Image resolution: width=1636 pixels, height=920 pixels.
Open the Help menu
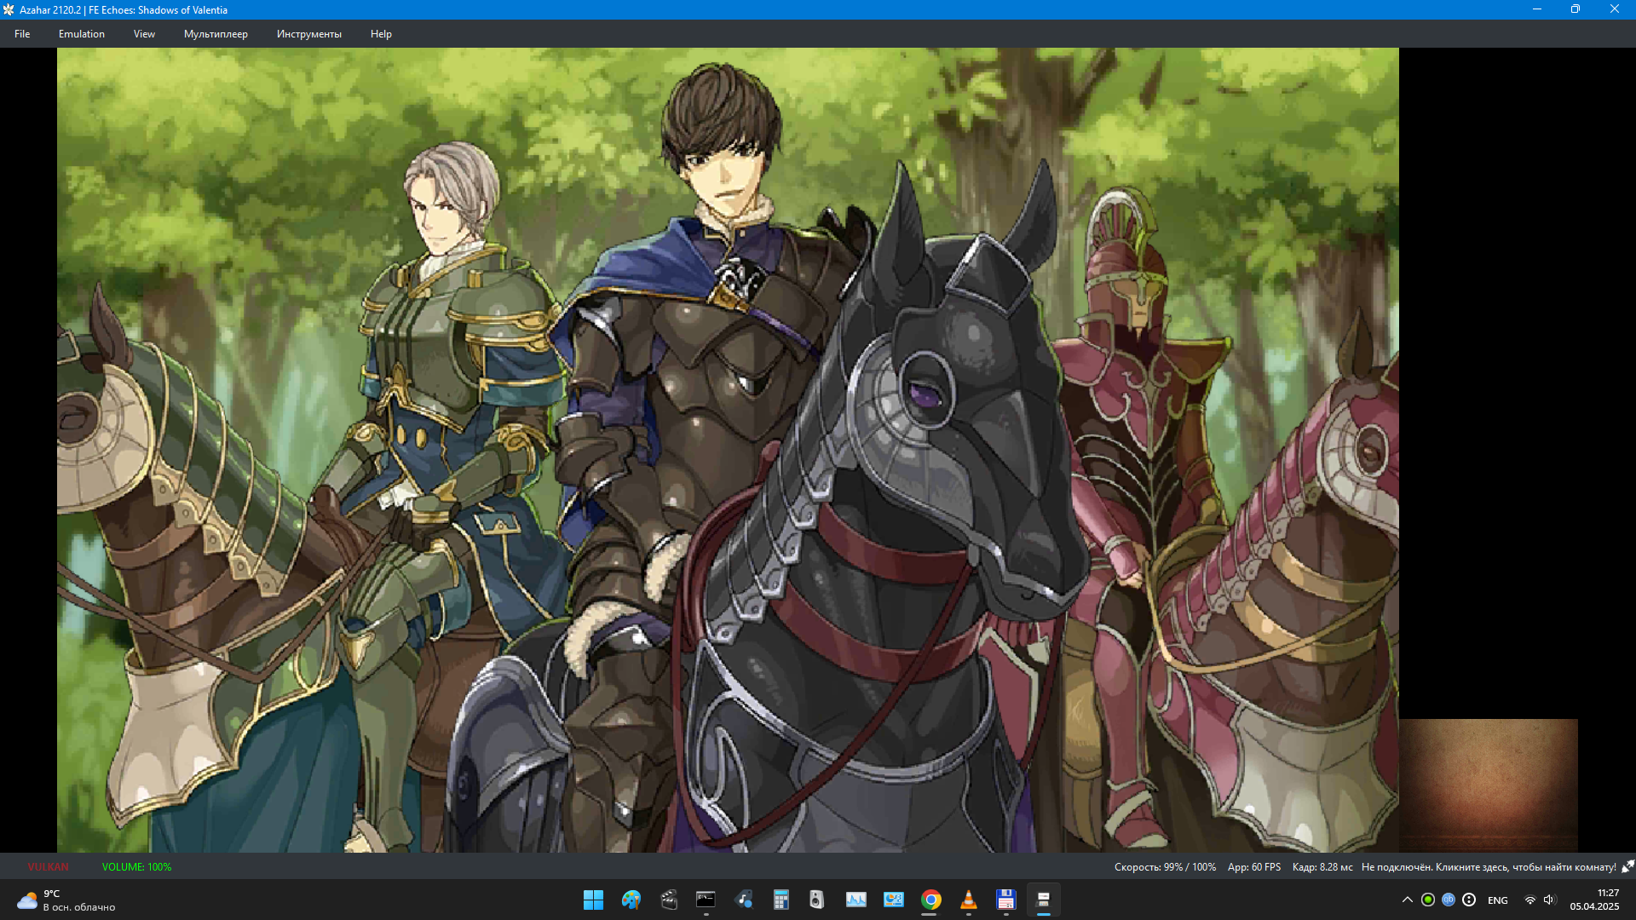click(381, 34)
